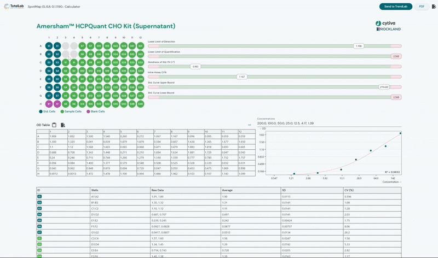Click the Intra-Assay CV% slider handle

tap(242, 77)
